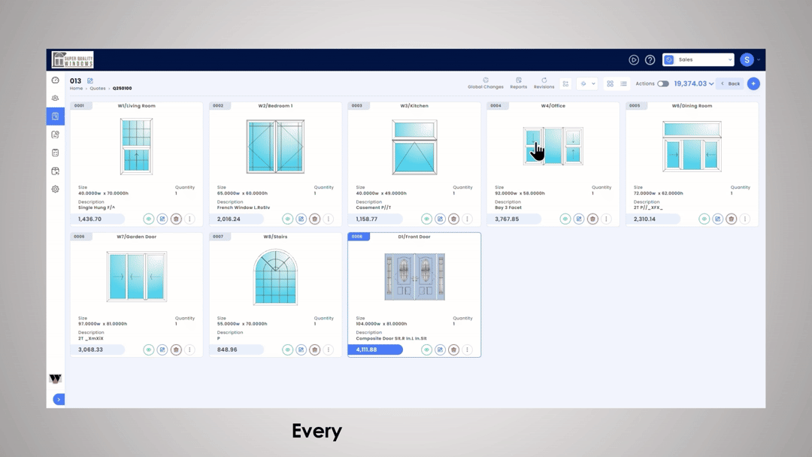Expand the user avatar S menu
Image resolution: width=812 pixels, height=457 pixels.
(750, 60)
